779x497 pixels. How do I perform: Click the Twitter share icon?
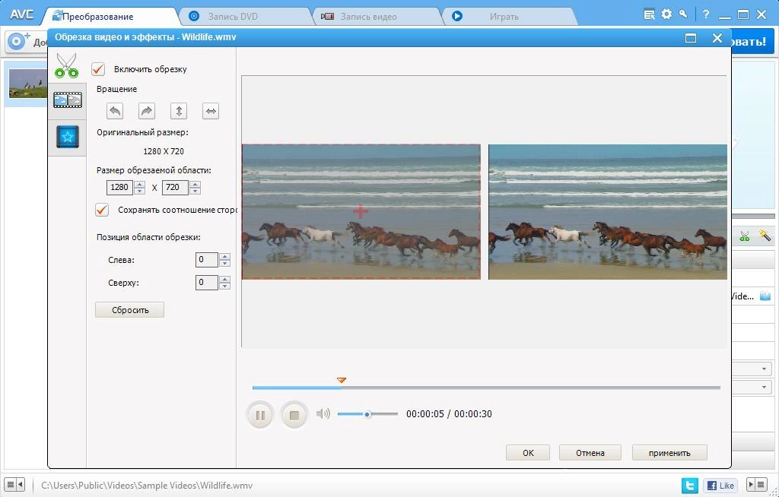coord(689,485)
